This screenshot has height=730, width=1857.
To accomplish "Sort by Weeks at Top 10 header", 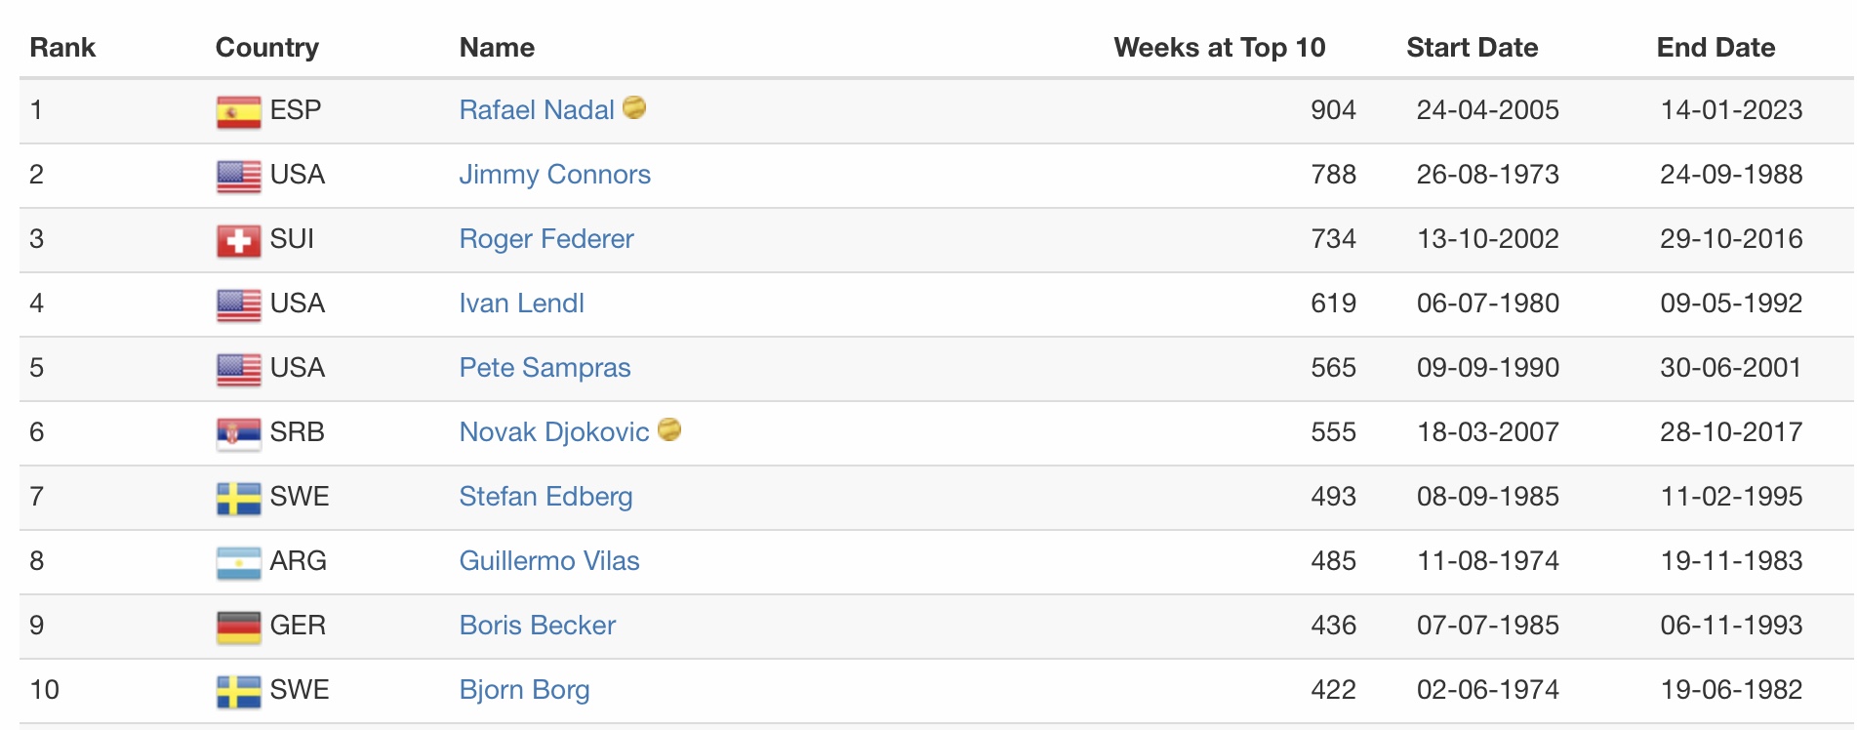I will pyautogui.click(x=1219, y=48).
